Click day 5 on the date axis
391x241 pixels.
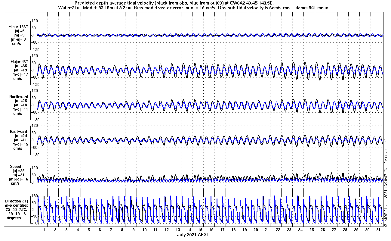89,230
